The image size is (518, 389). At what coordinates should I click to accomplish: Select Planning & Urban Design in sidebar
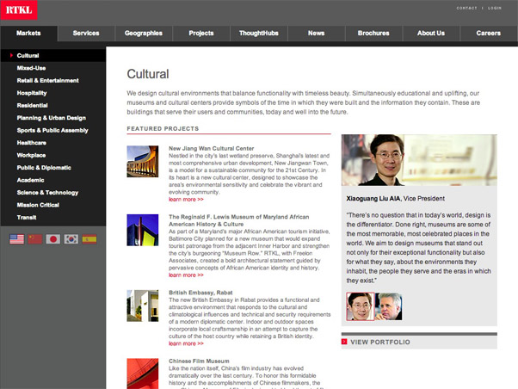[52, 118]
